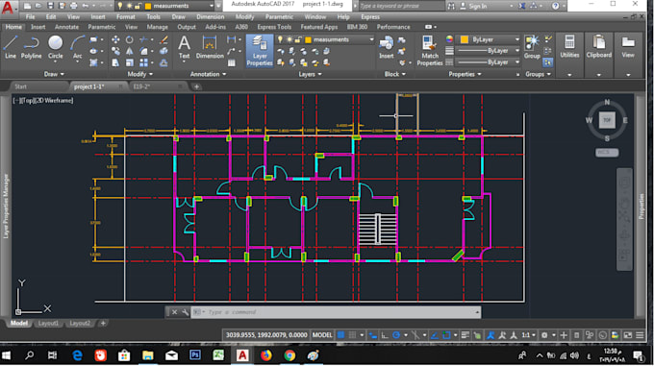Switch to the Express Tools ribbon tab
Viewport: 654px width, 366px height.
point(274,27)
